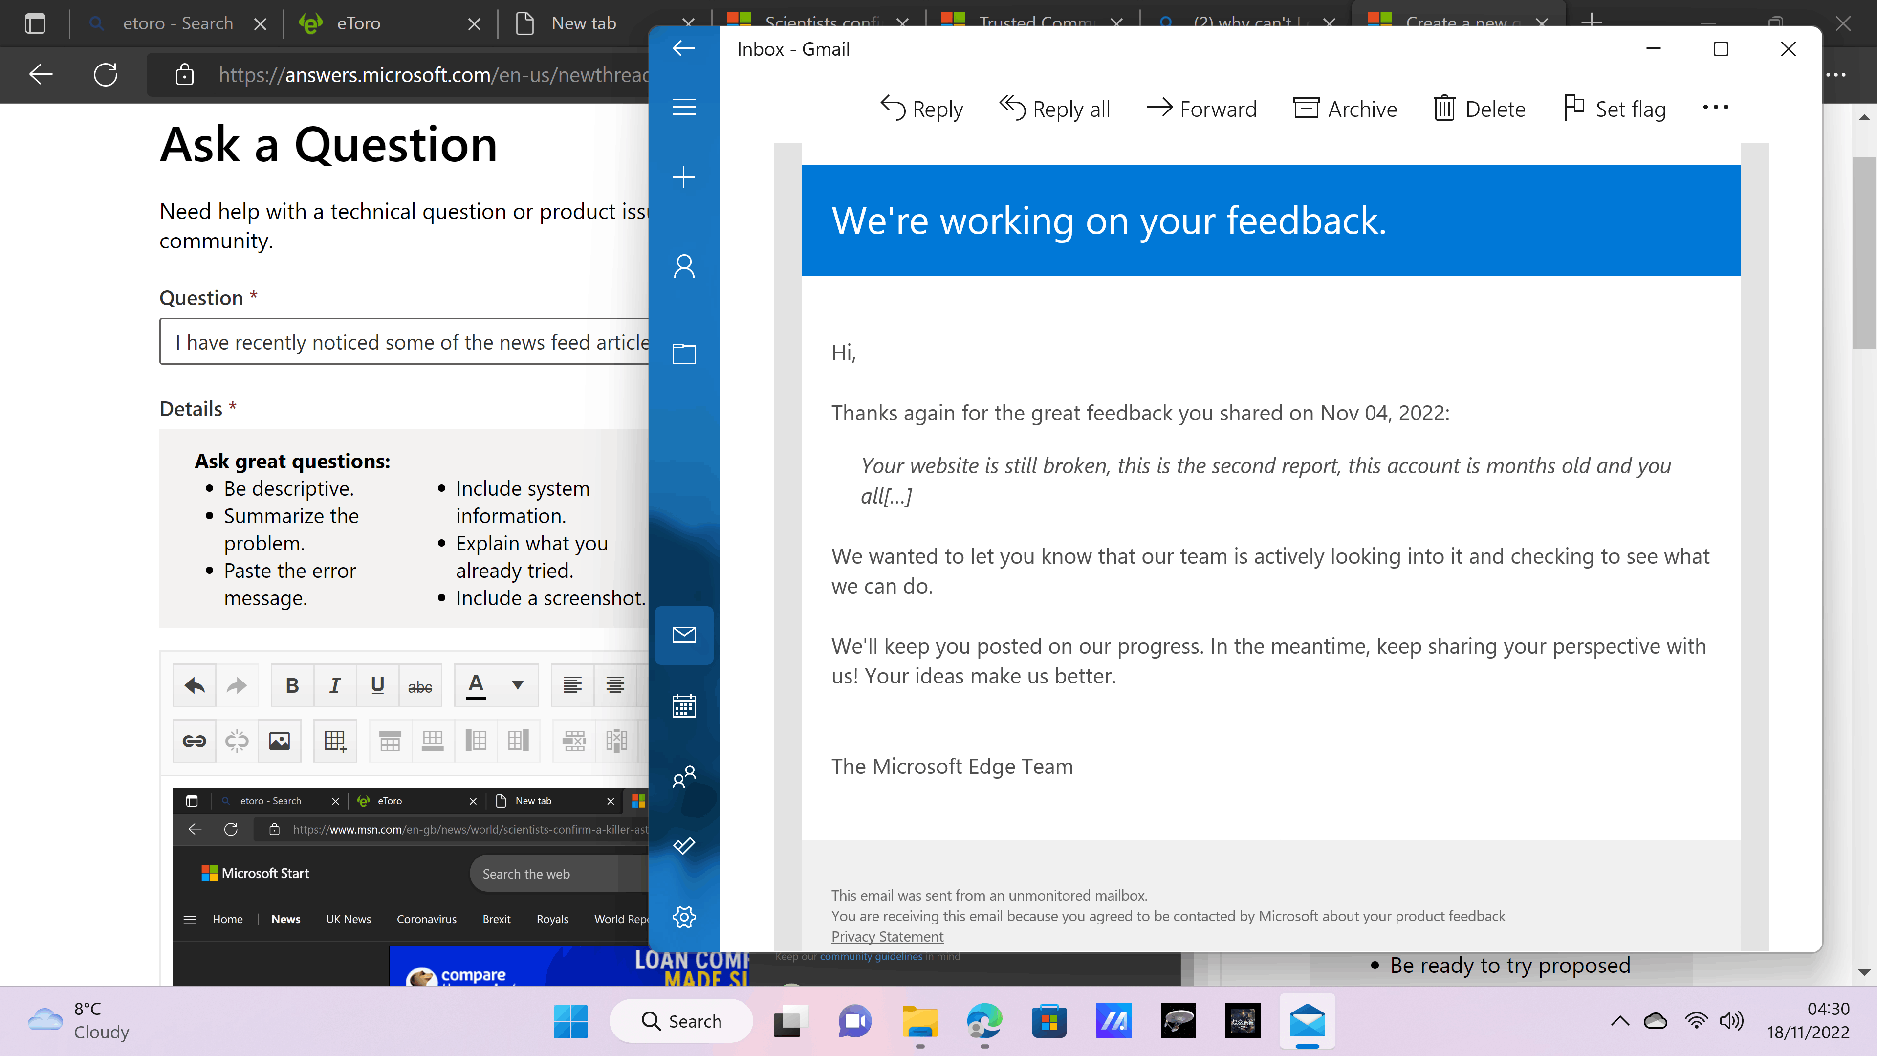Open People from Mail sidebar
The image size is (1877, 1056).
coord(683,776)
